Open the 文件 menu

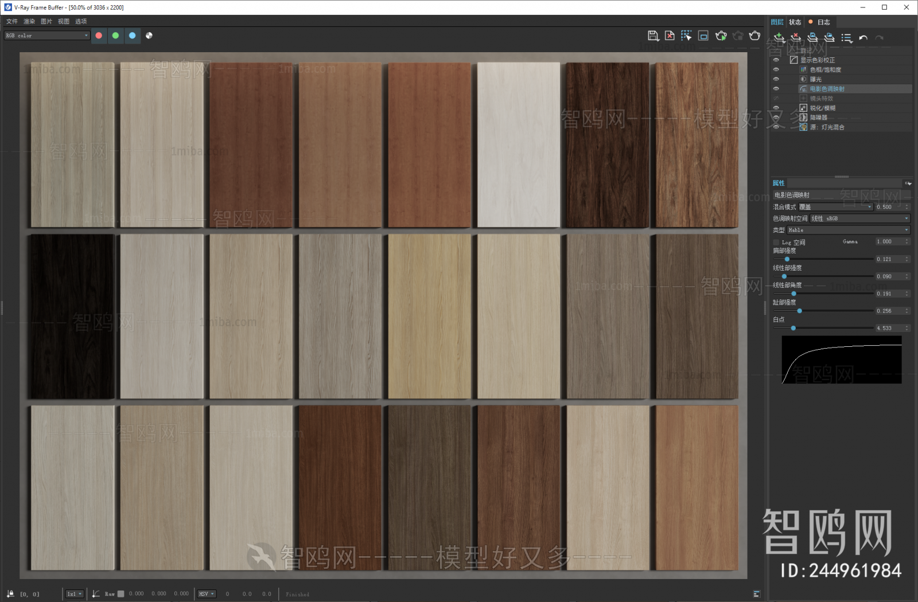click(x=12, y=21)
